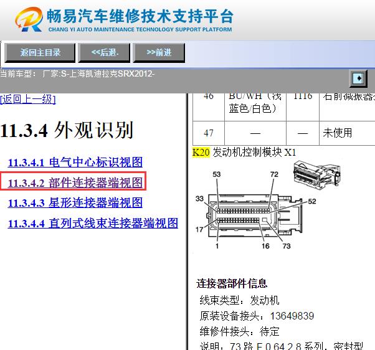Click the 蓝色/白色 wire color cell

click(x=255, y=106)
